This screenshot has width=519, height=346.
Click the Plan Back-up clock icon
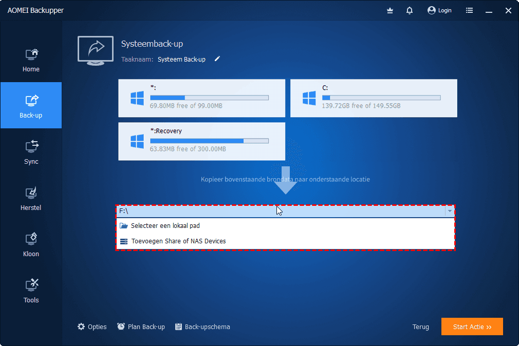point(121,326)
